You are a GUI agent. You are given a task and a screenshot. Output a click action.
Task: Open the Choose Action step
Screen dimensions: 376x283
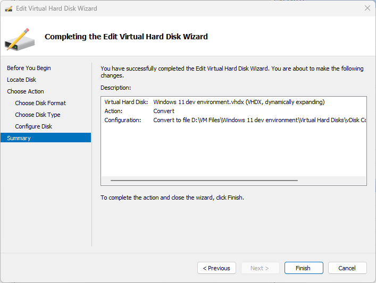(x=26, y=91)
